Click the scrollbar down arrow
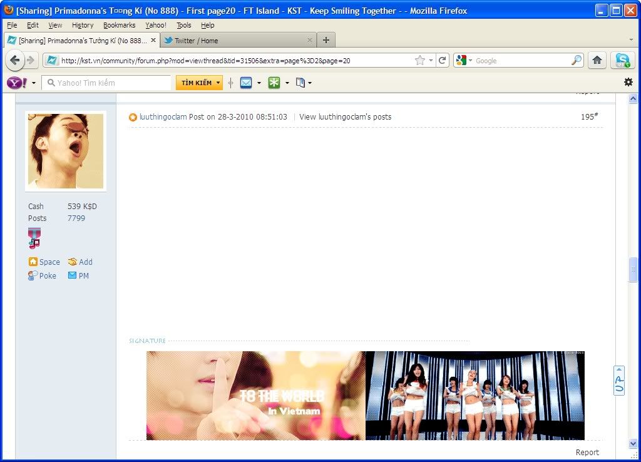Viewport: 641px width, 462px height. tap(633, 443)
